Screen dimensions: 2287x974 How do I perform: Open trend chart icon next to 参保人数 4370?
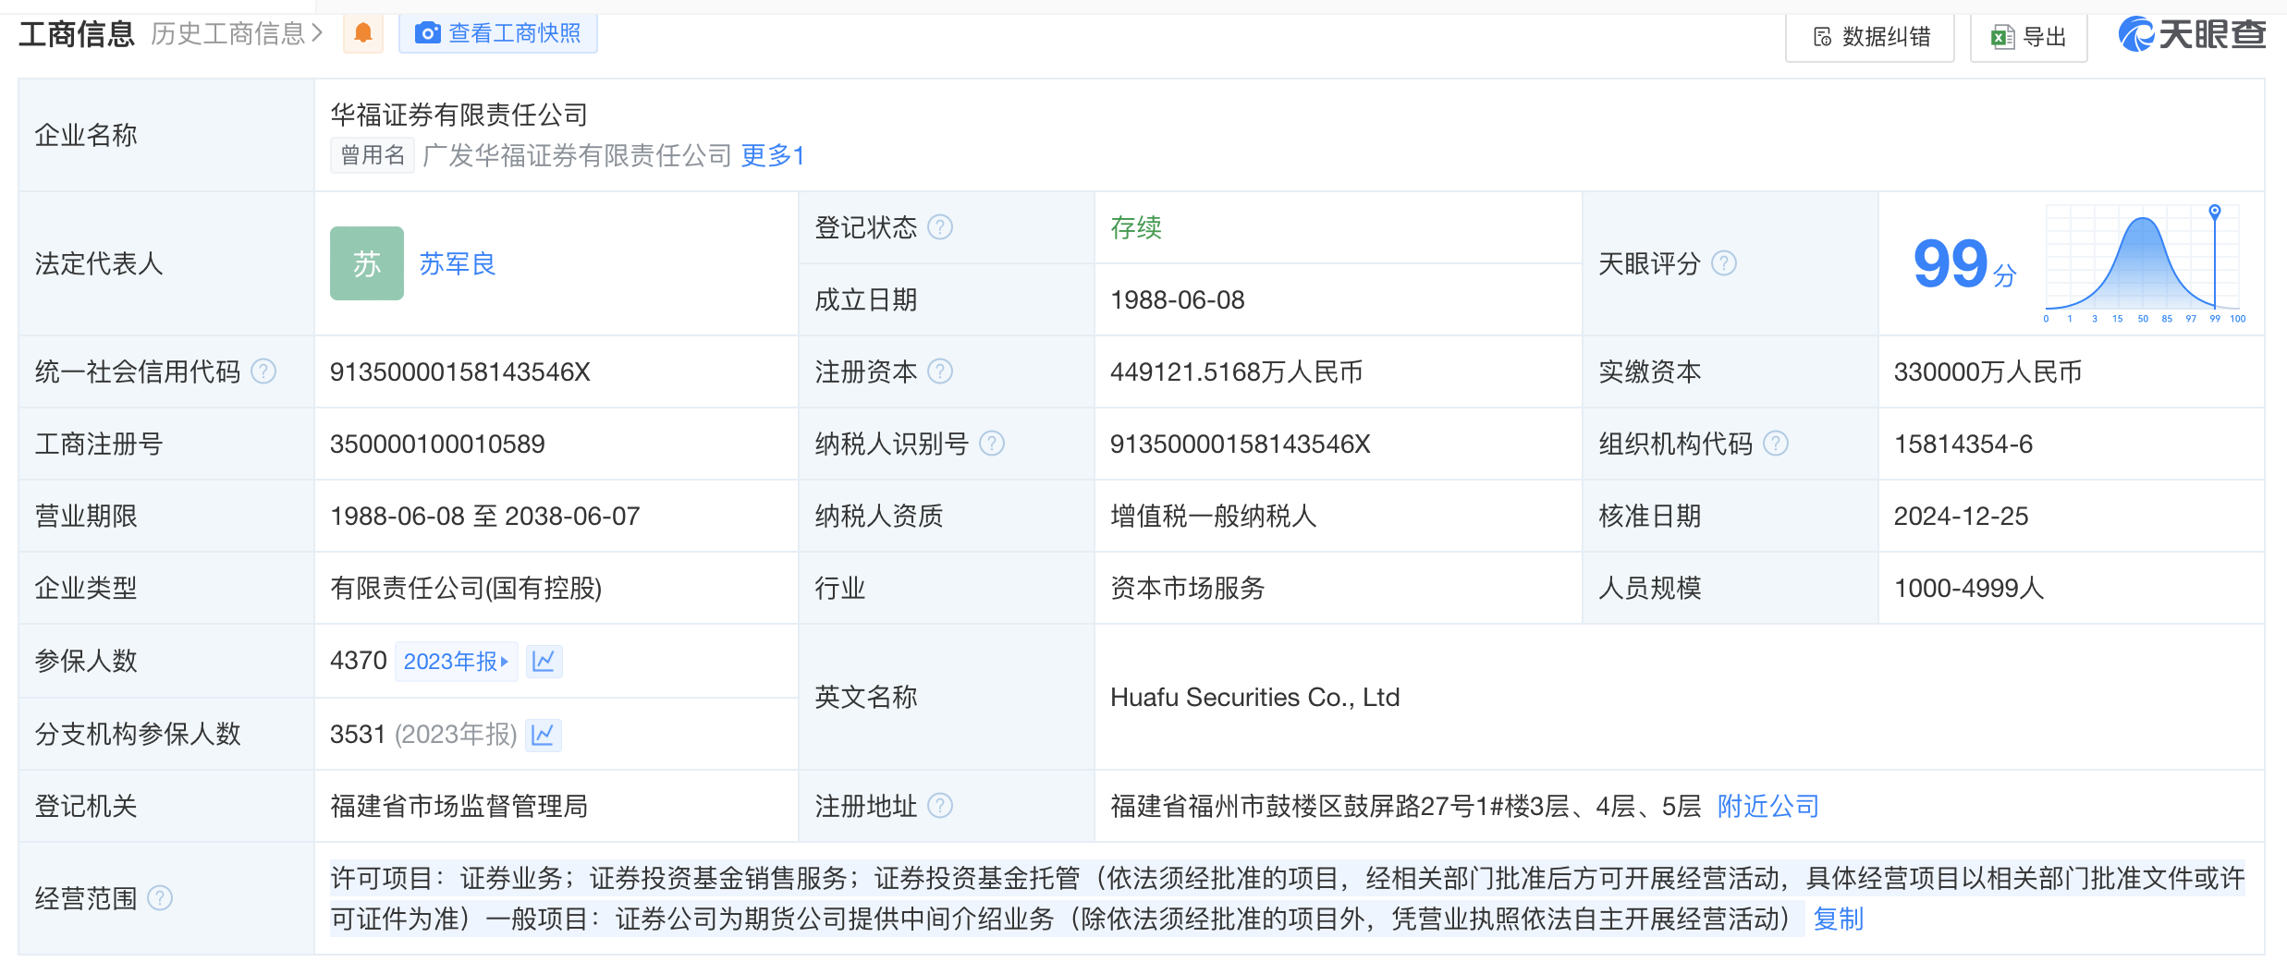point(544,662)
